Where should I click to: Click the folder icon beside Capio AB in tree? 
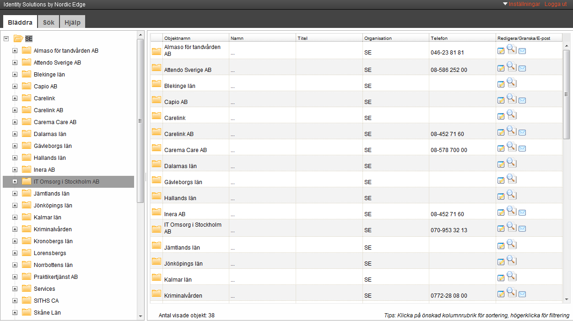[26, 86]
